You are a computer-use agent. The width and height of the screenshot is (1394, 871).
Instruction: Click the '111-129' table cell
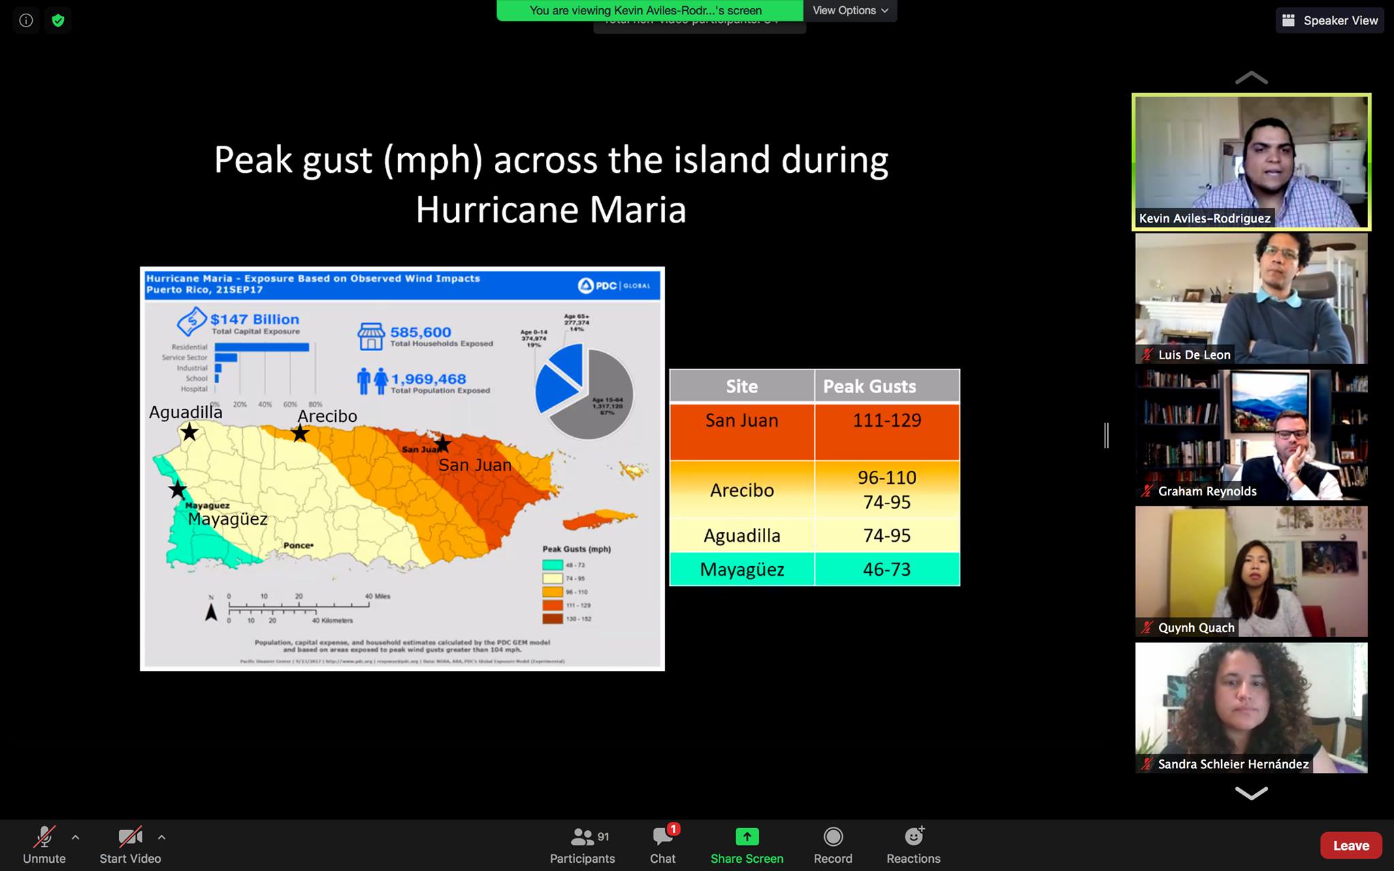pos(887,431)
